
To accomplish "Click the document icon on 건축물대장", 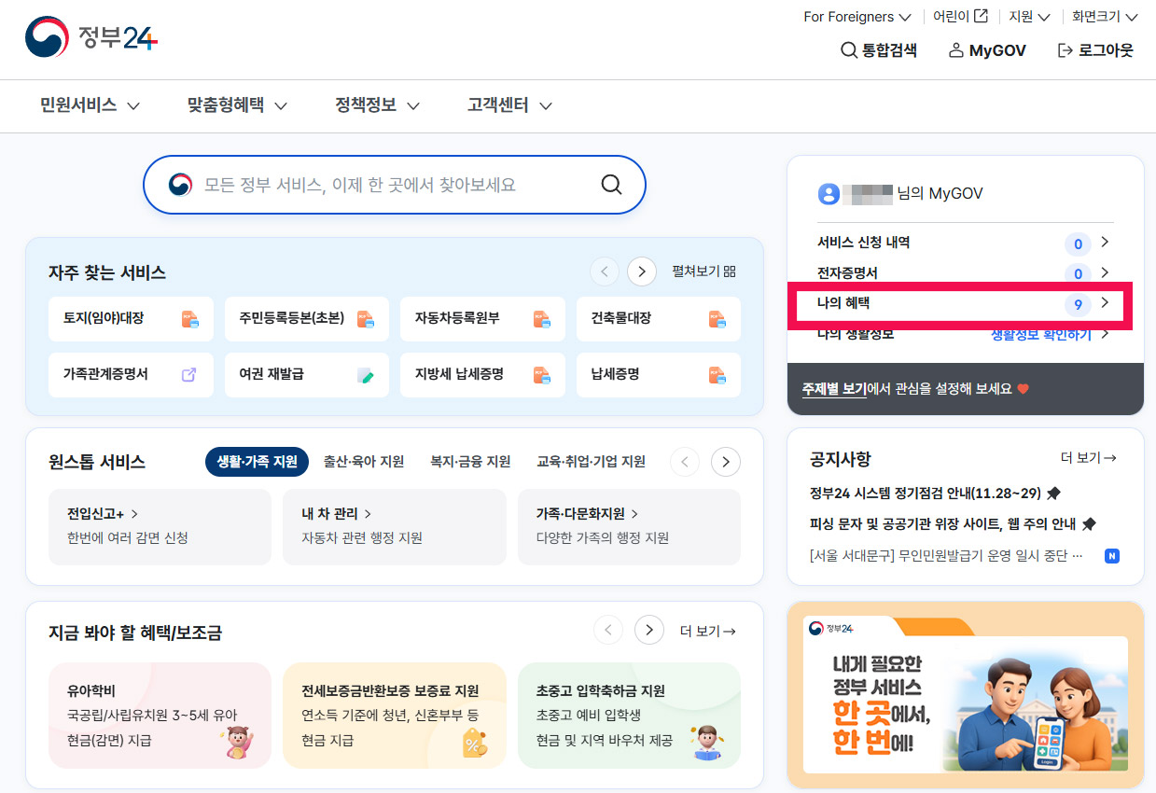I will (x=719, y=319).
